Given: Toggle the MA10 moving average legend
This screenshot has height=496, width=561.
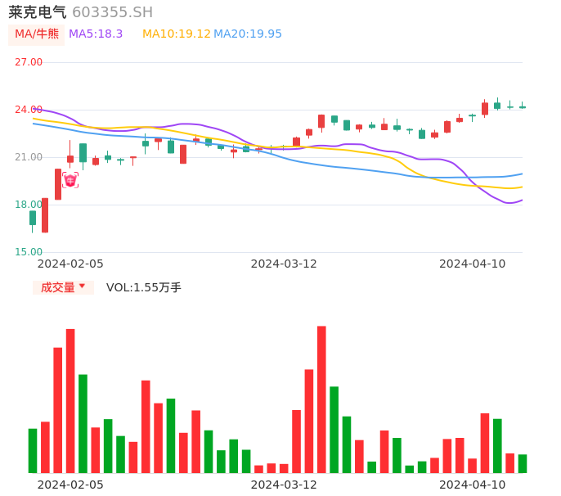Looking at the screenshot, I should click(176, 34).
